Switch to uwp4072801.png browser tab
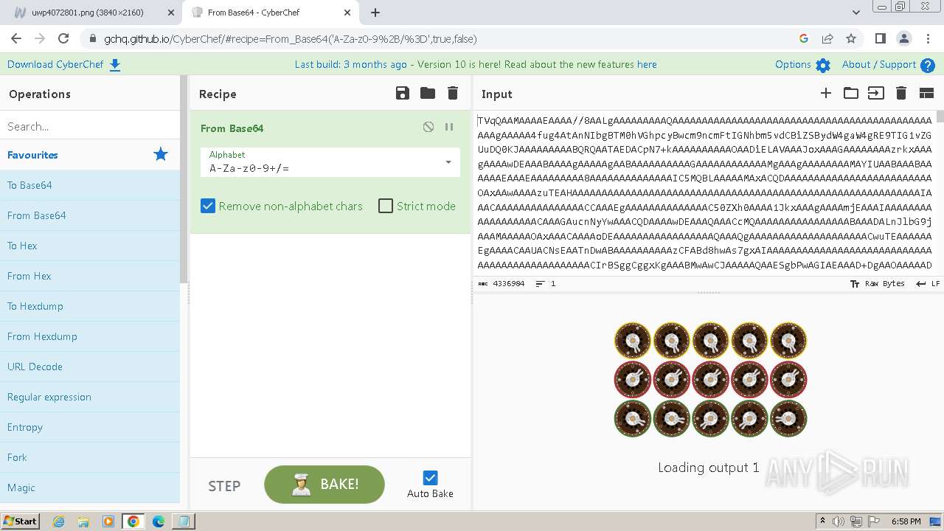Image resolution: width=944 pixels, height=531 pixels. pos(87,13)
